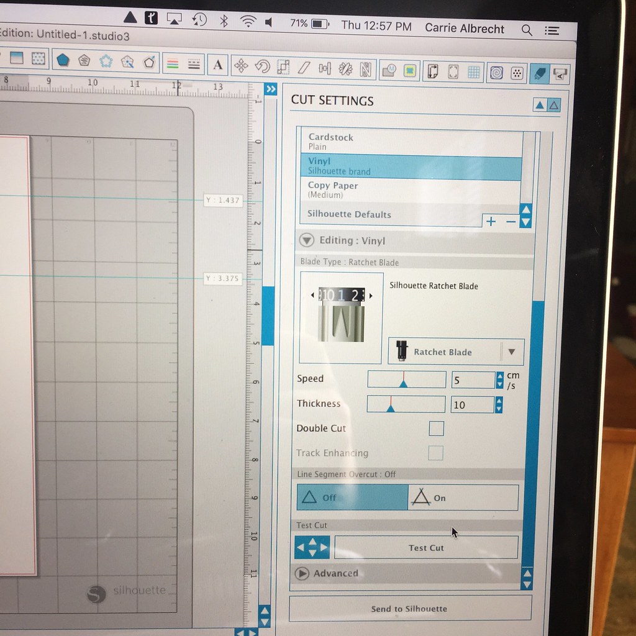This screenshot has height=636, width=636.
Task: Click the Thickness slider track
Action: [406, 404]
